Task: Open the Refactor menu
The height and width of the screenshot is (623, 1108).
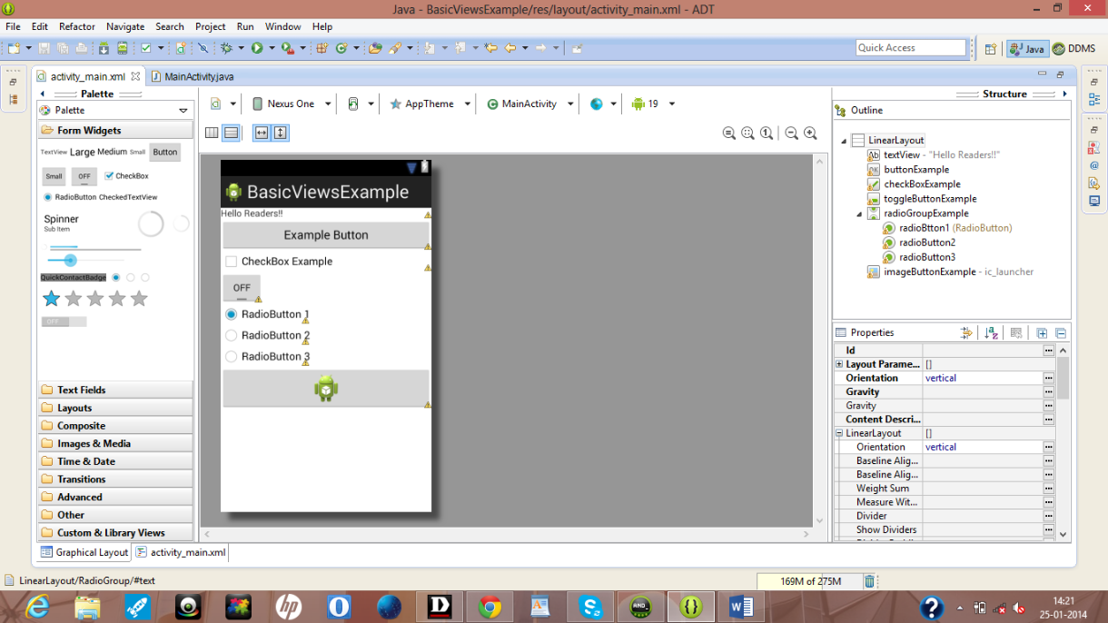Action: coord(77,26)
